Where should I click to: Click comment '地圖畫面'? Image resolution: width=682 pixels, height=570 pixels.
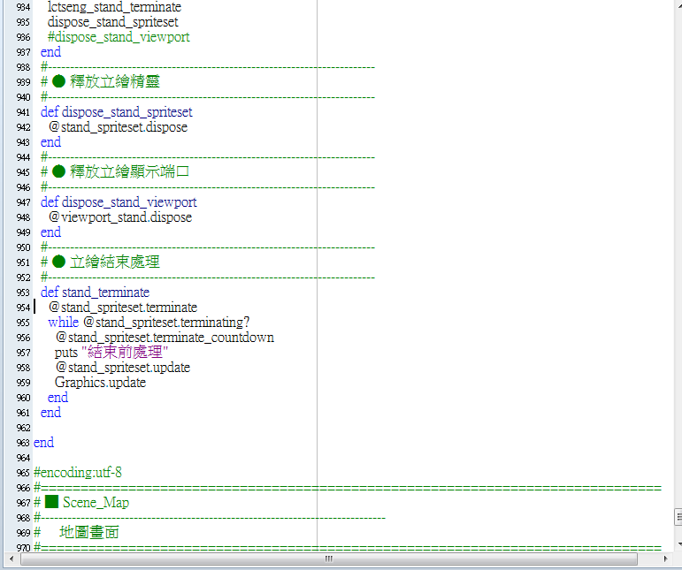(89, 533)
